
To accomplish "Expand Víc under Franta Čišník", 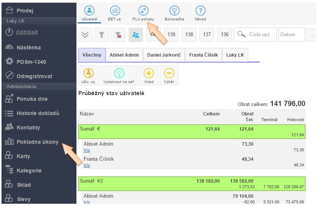I will tap(87, 165).
